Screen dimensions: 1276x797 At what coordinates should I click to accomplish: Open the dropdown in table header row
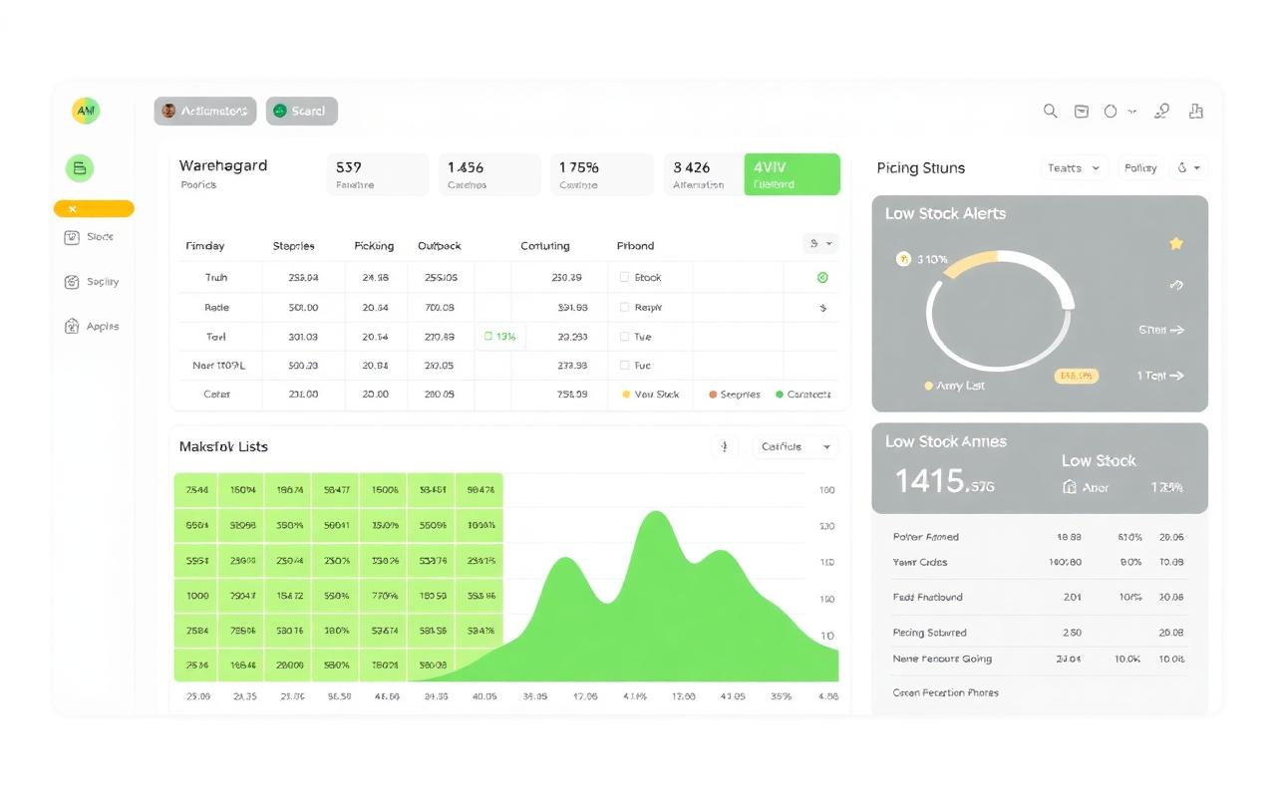(x=820, y=243)
